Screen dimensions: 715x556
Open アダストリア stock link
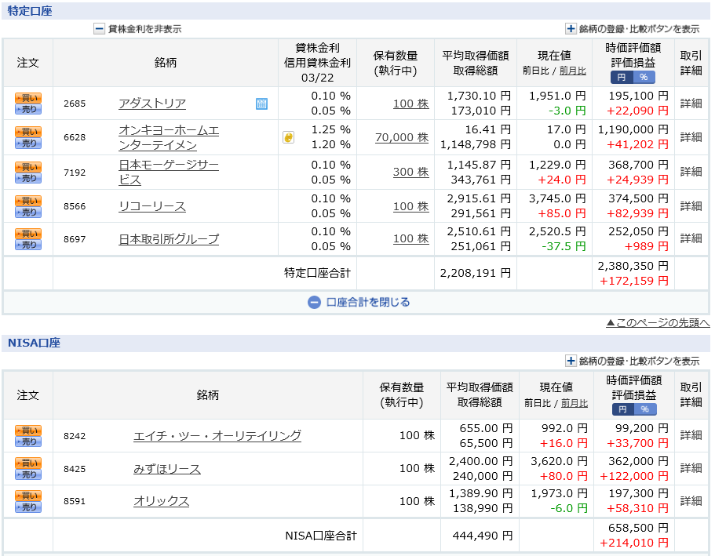coord(152,104)
